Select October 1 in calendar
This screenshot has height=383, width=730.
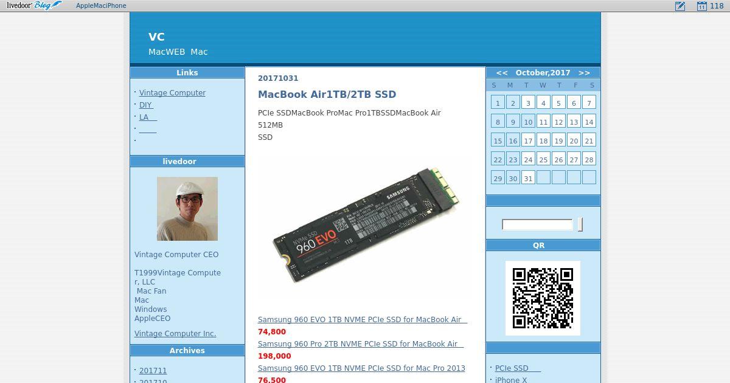pos(498,103)
